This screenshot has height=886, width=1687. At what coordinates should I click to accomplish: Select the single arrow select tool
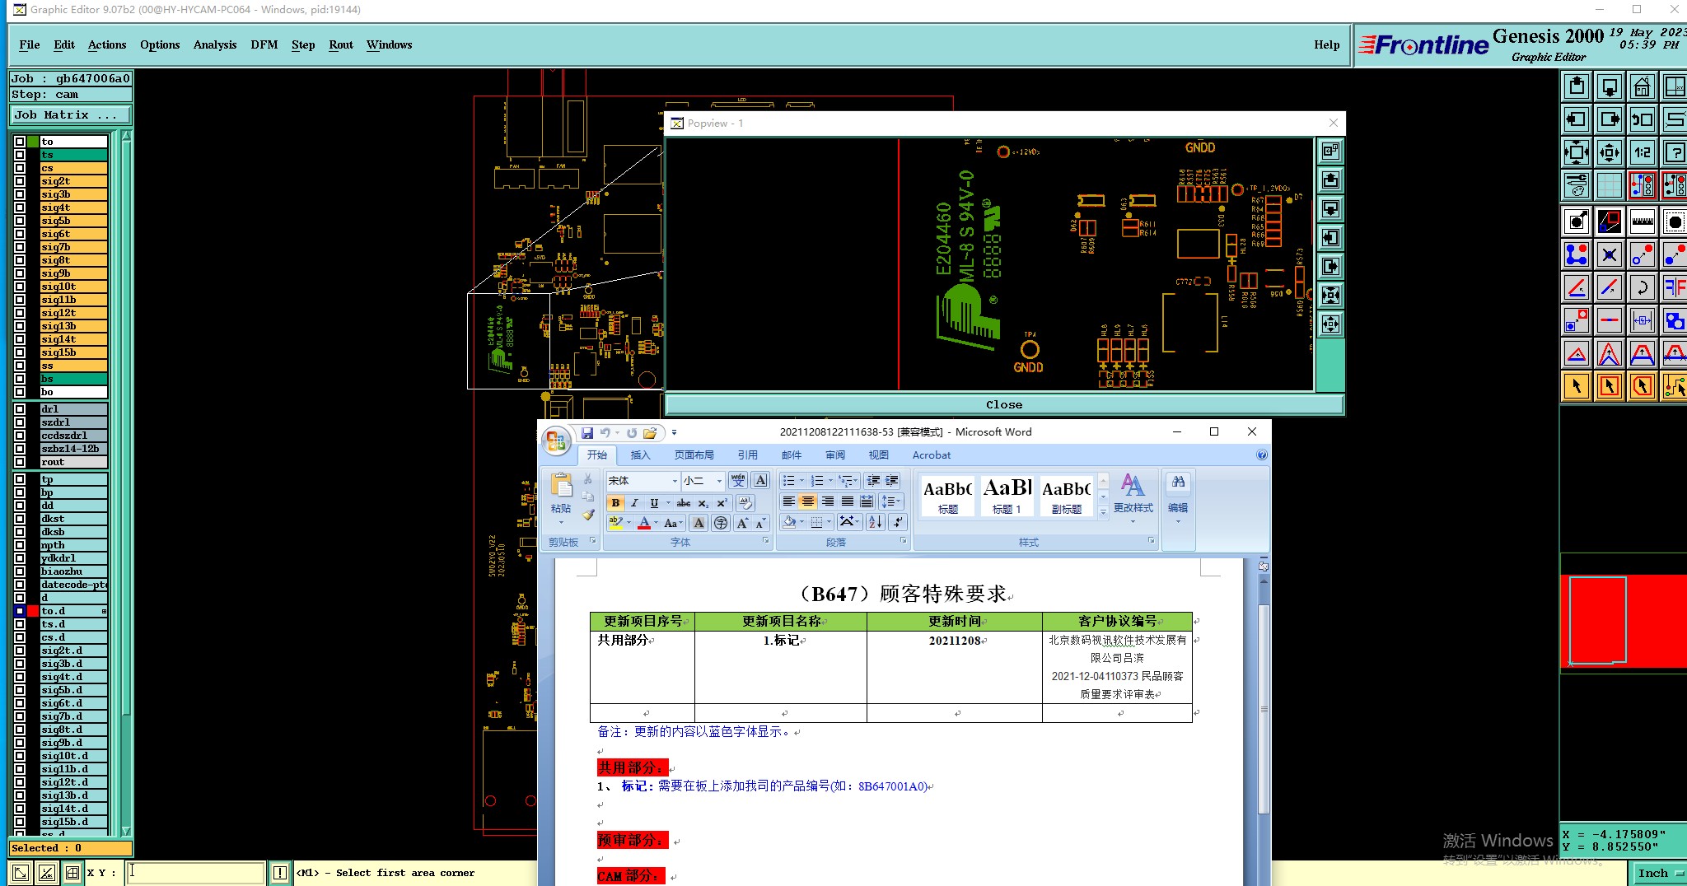[1576, 385]
